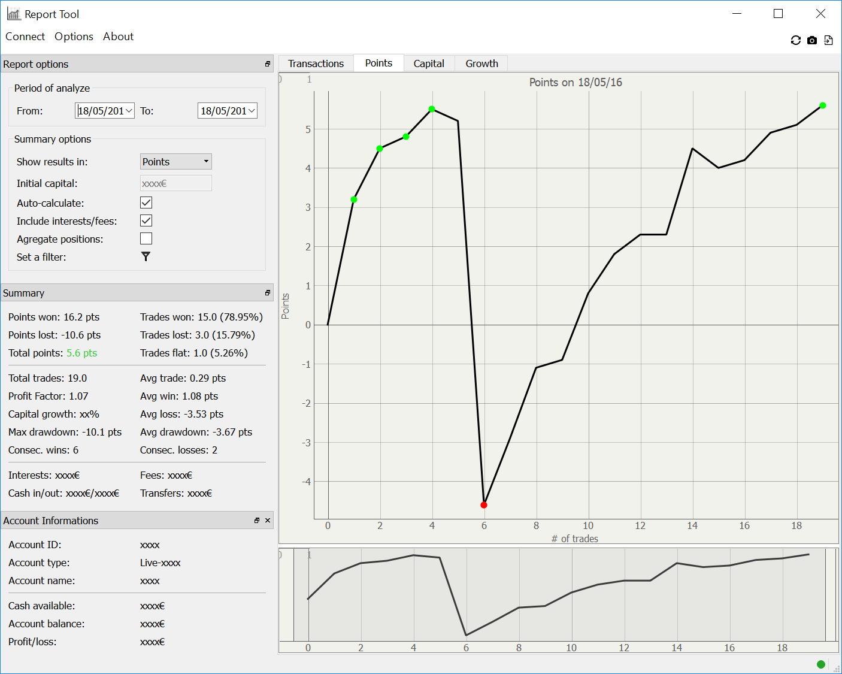Close the Account Informations panel
842x674 pixels.
(268, 521)
